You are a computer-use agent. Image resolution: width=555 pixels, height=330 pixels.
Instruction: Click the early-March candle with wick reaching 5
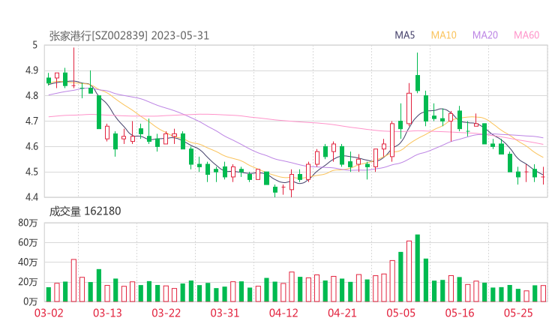click(73, 67)
